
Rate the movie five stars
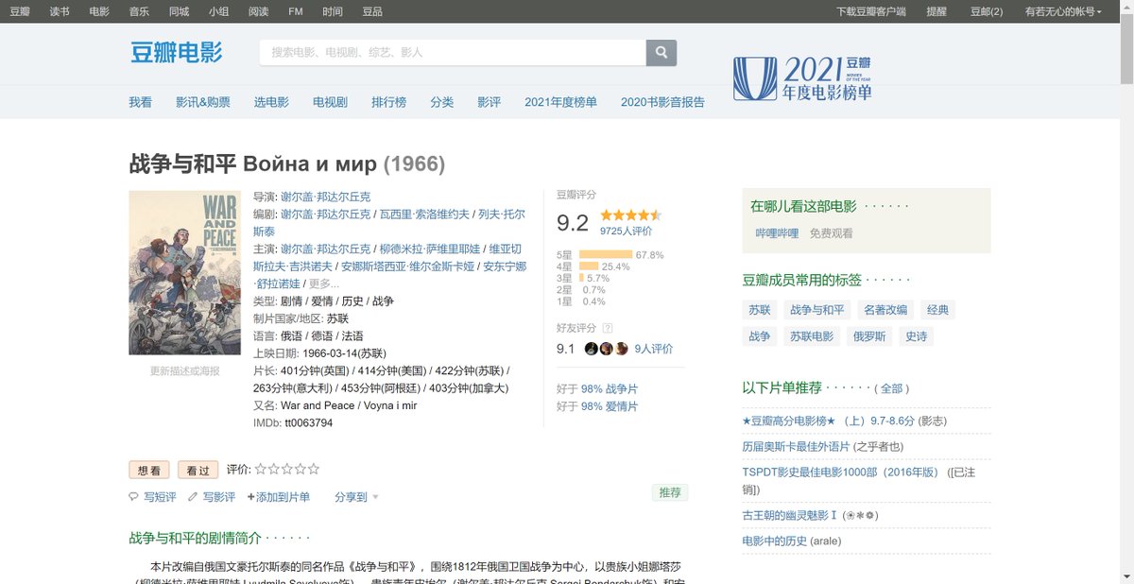click(x=314, y=469)
